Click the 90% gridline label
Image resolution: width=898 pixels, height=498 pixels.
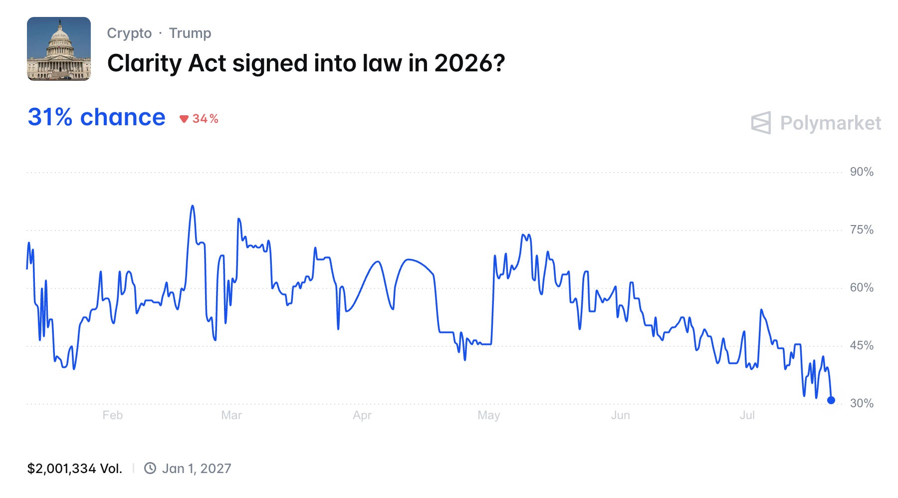coord(862,172)
